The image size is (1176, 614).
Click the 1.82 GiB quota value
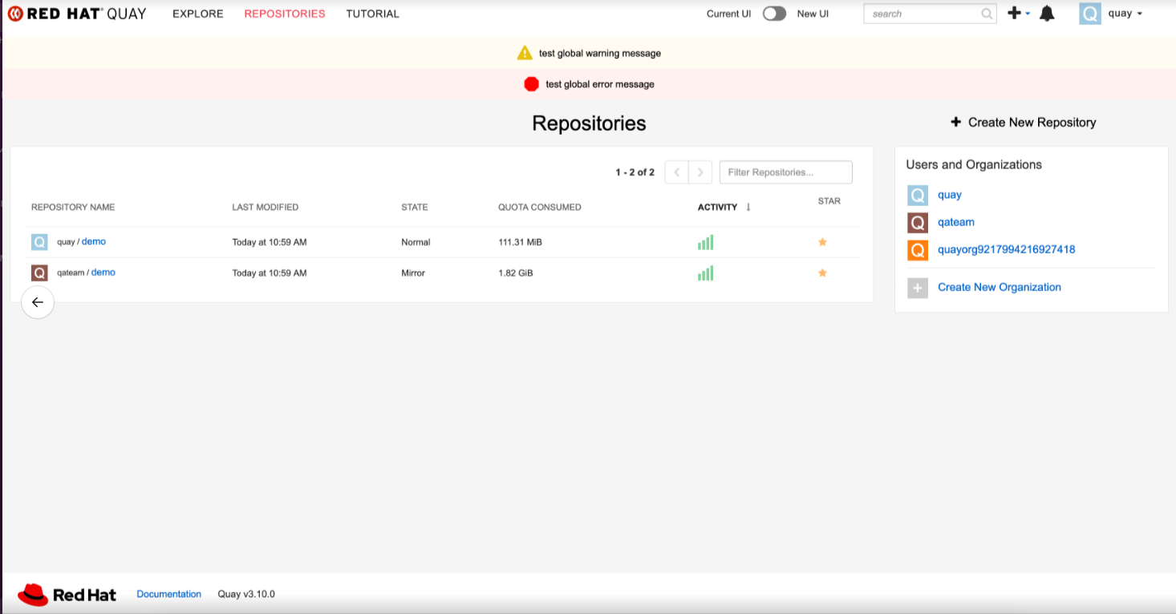pos(516,273)
